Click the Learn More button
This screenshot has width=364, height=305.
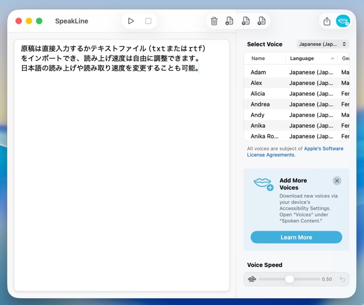[296, 237]
